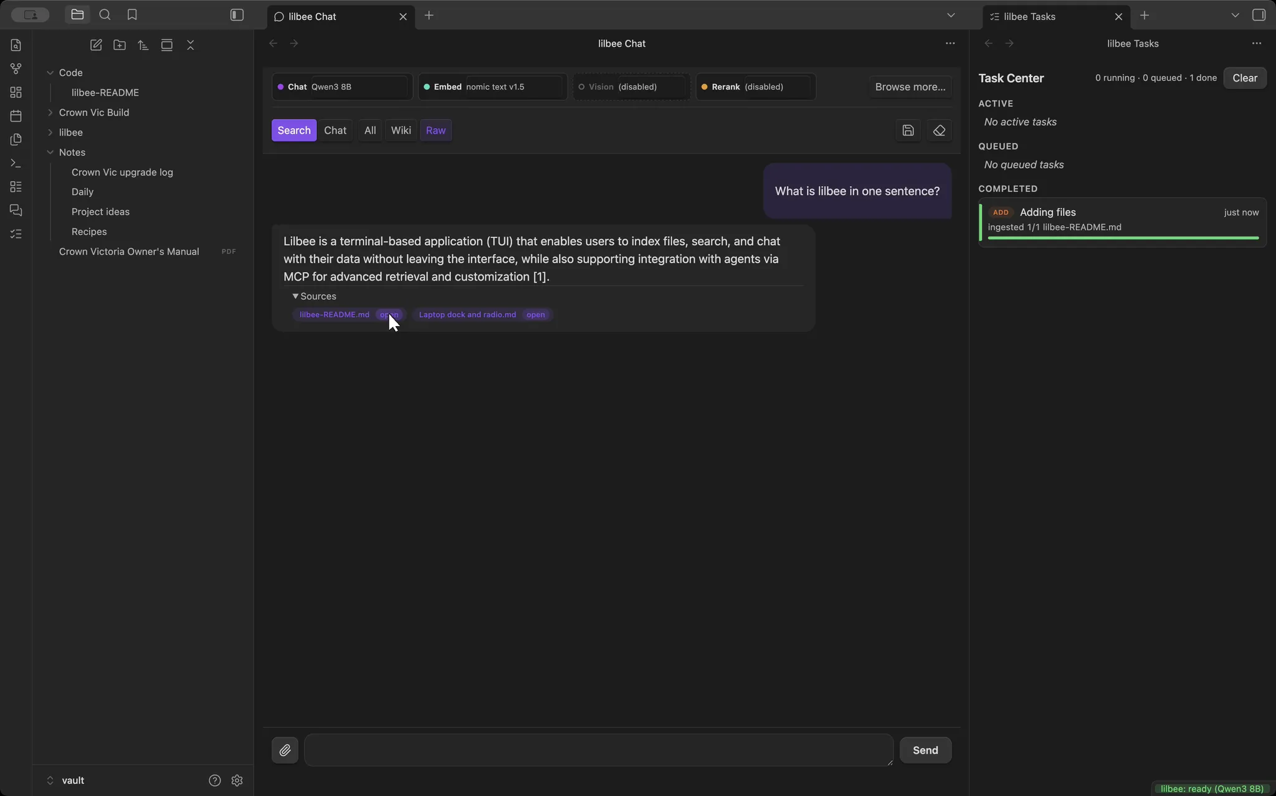
Task: Open the Laptop dock and radio.md source
Action: [x=467, y=315]
